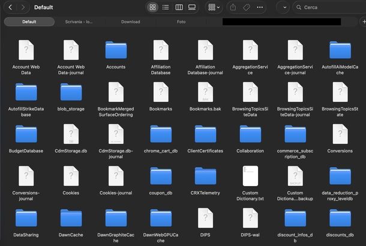Image resolution: width=366 pixels, height=246 pixels.
Task: Select the BrowsingTopicsState file
Action: click(340, 100)
